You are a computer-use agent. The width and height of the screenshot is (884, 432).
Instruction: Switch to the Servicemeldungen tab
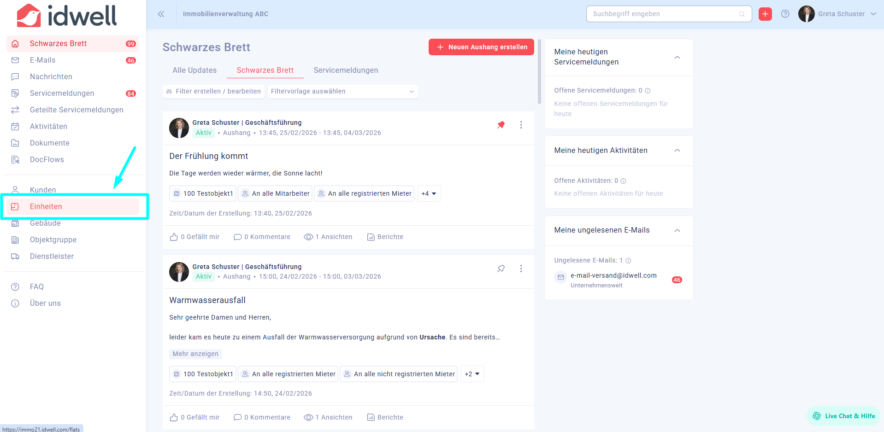click(346, 70)
